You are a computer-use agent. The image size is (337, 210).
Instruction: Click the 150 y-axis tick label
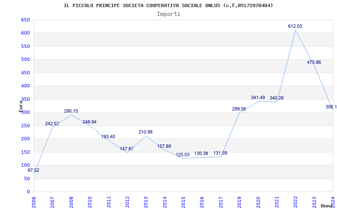pos(25,152)
